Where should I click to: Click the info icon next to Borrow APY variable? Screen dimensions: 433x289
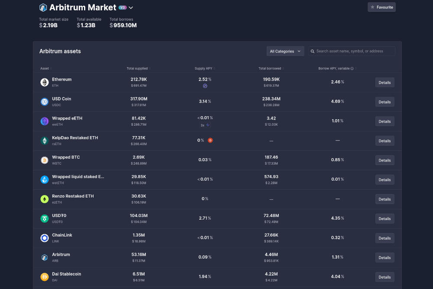(x=351, y=68)
